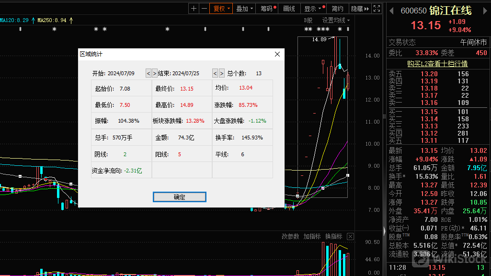Step start date back with left arrow
This screenshot has height=276, width=491.
(x=148, y=73)
